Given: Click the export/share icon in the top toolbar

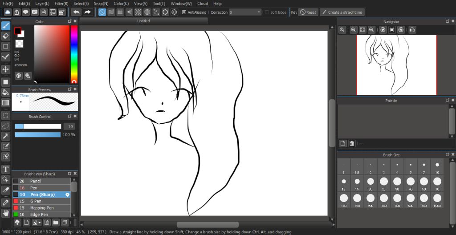Looking at the screenshot, I should [17, 12].
